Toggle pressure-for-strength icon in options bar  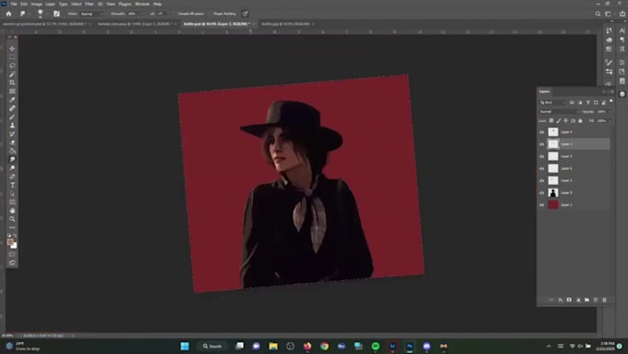245,14
